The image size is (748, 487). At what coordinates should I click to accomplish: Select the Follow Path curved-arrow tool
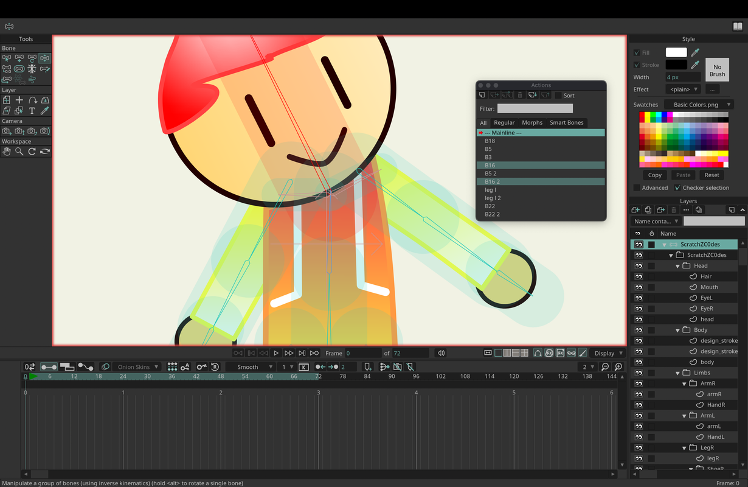click(32, 100)
